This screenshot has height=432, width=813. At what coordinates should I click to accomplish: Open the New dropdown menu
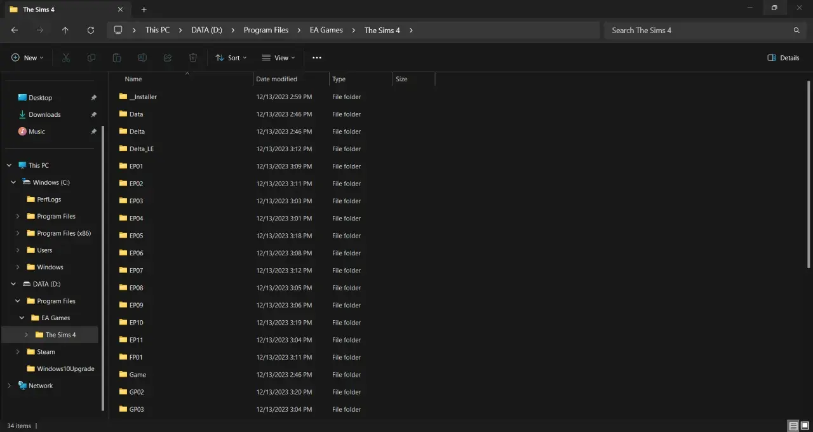pos(27,58)
